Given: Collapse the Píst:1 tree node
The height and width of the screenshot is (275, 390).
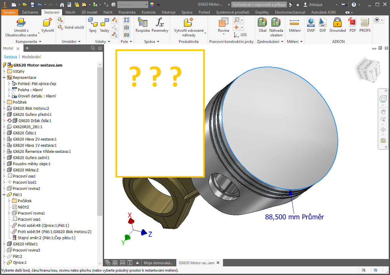Looking at the screenshot, I should tap(4, 195).
